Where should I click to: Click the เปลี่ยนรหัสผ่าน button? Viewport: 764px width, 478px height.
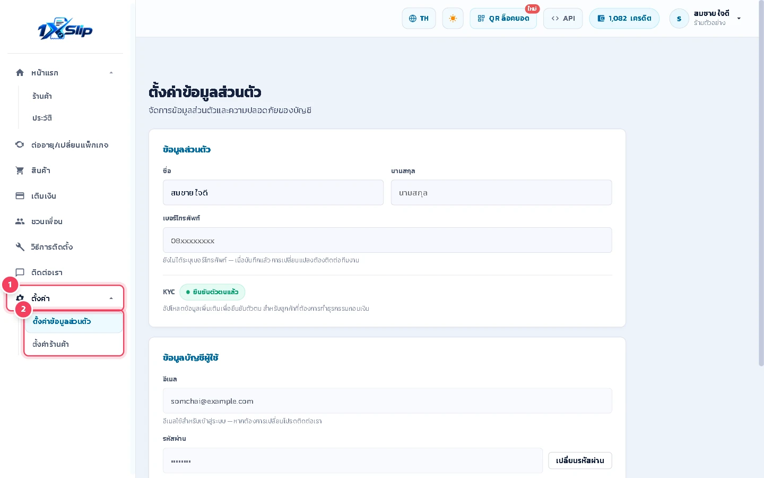point(580,460)
